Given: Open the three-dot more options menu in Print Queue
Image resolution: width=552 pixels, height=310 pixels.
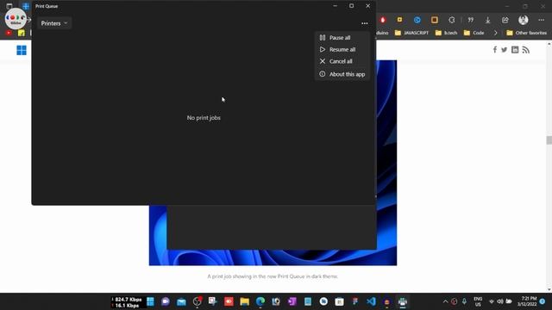Looking at the screenshot, I should point(364,23).
